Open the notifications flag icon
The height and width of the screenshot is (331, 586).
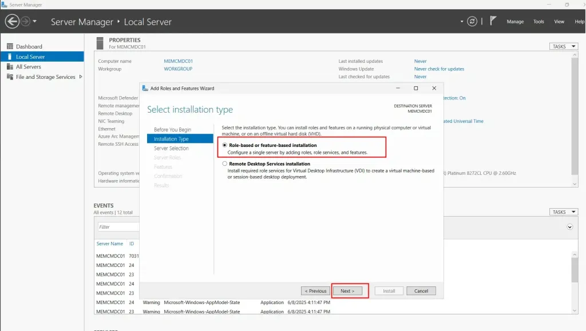493,21
